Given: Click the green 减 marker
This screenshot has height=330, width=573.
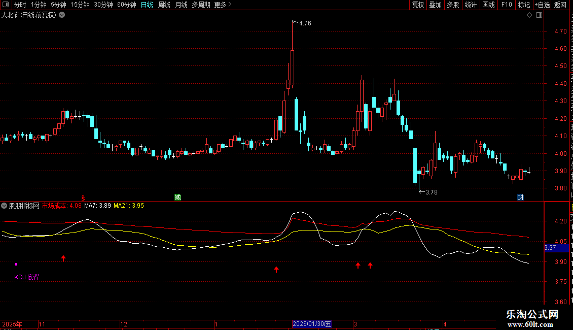Looking at the screenshot, I should coord(177,197).
